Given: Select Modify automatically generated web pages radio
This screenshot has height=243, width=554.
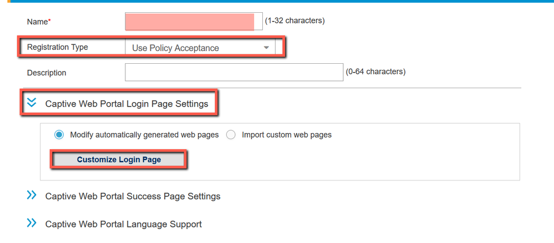Looking at the screenshot, I should [59, 135].
